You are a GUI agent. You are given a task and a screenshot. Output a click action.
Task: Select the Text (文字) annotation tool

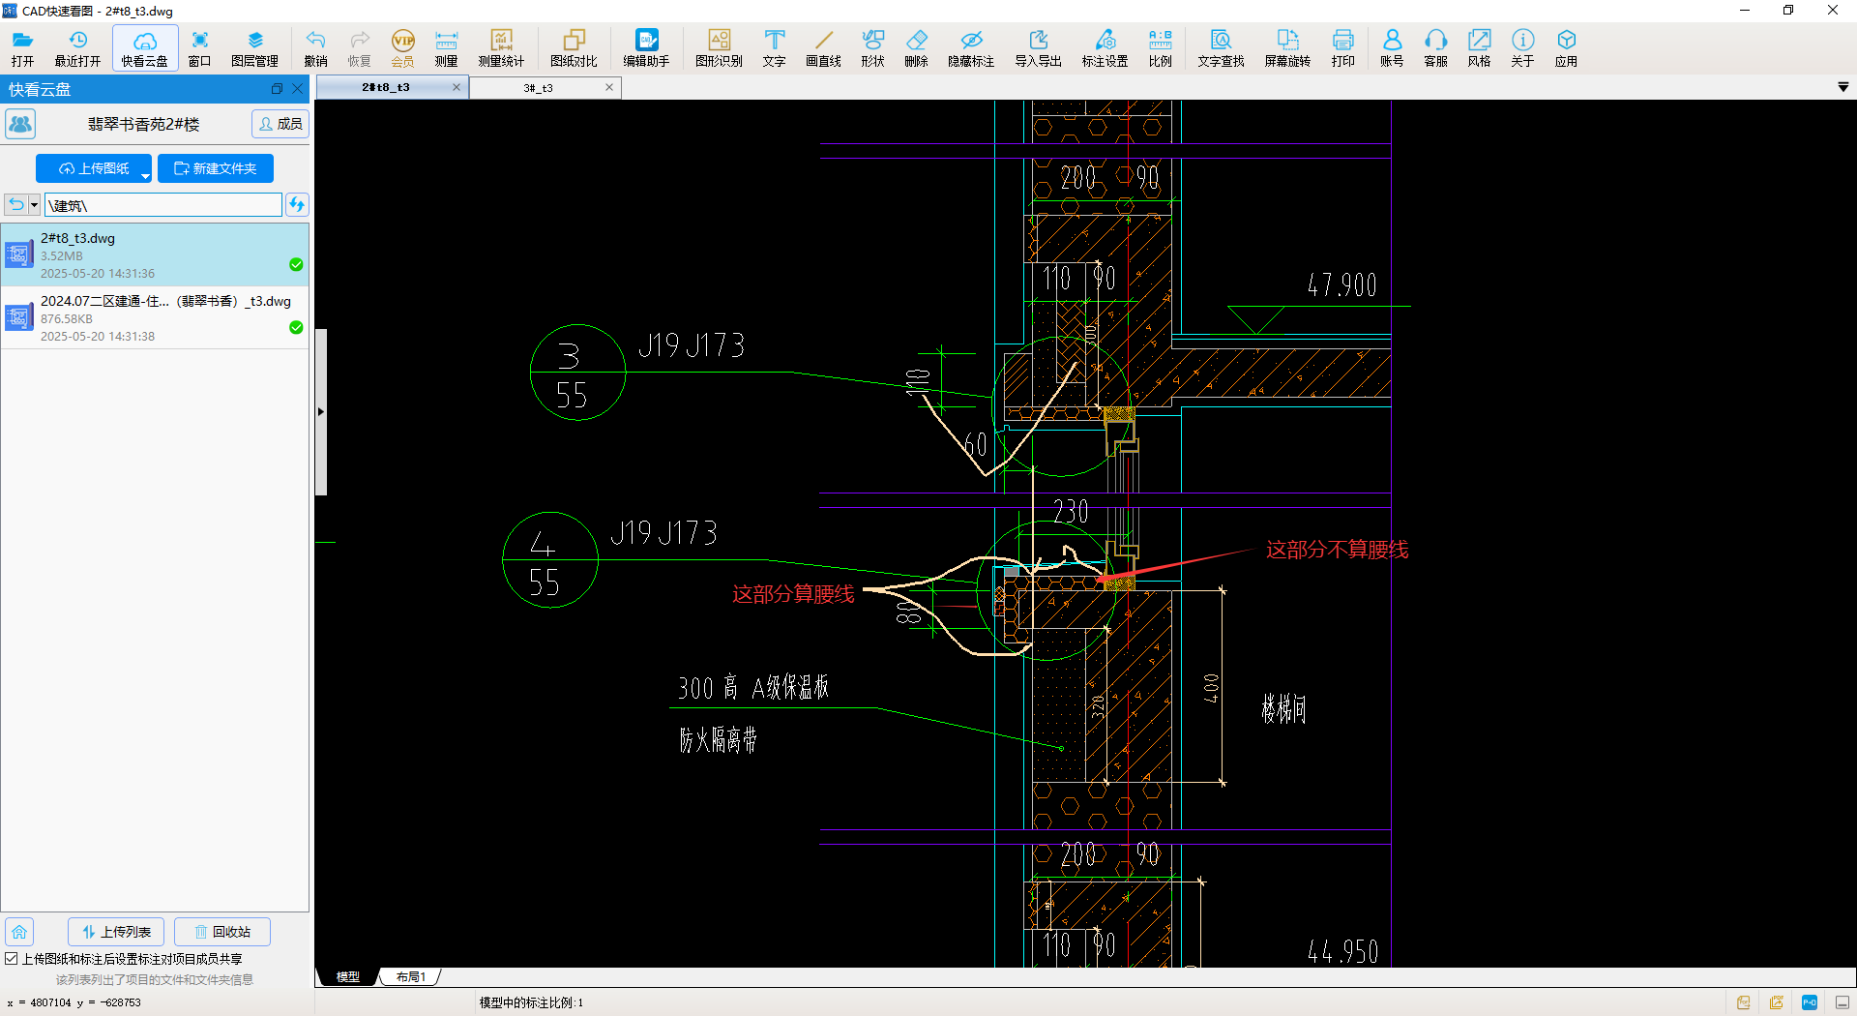point(774,47)
